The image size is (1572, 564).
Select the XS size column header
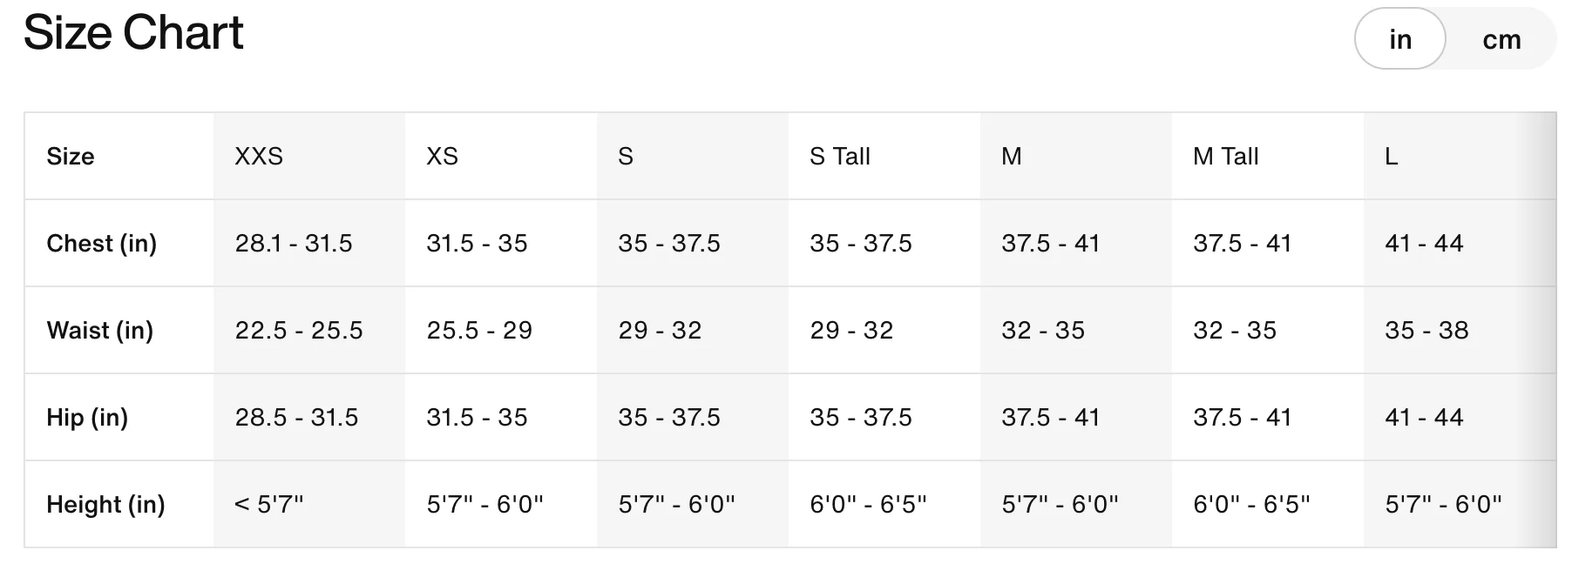(x=442, y=157)
